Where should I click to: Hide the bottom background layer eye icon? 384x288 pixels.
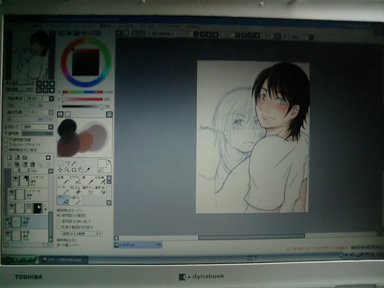[8, 233]
